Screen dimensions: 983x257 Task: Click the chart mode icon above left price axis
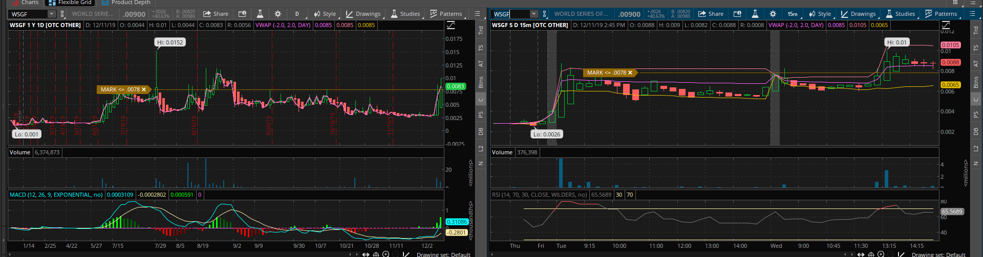tap(451, 25)
